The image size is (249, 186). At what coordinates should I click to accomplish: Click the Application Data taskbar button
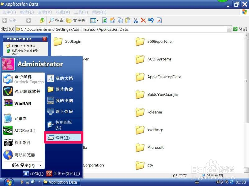pos(61,182)
